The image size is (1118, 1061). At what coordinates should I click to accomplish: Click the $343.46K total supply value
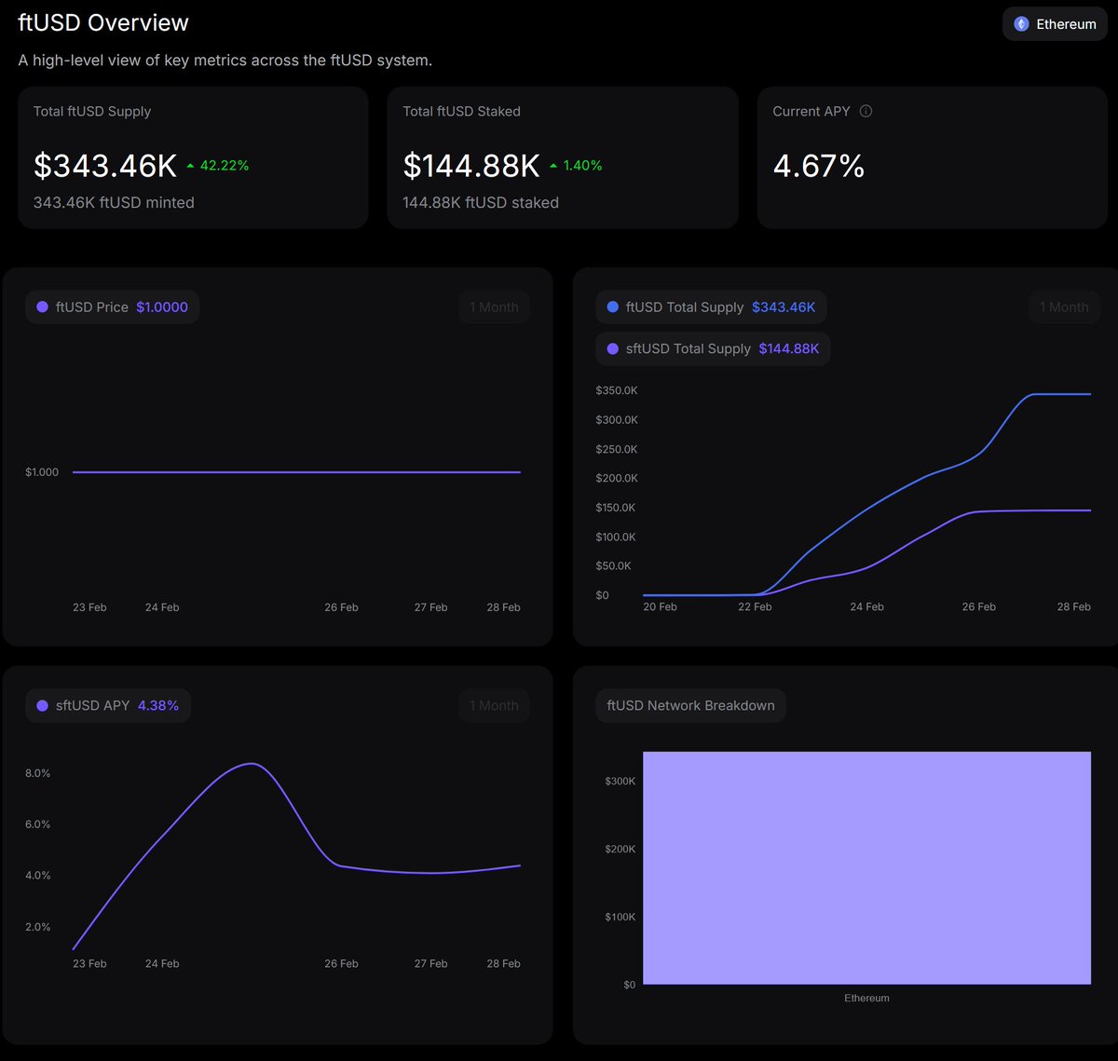[x=105, y=166]
